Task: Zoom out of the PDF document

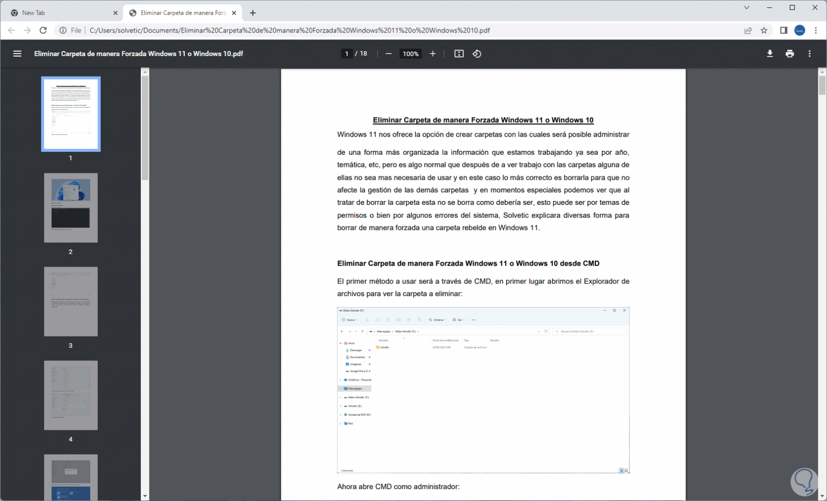Action: (x=388, y=54)
